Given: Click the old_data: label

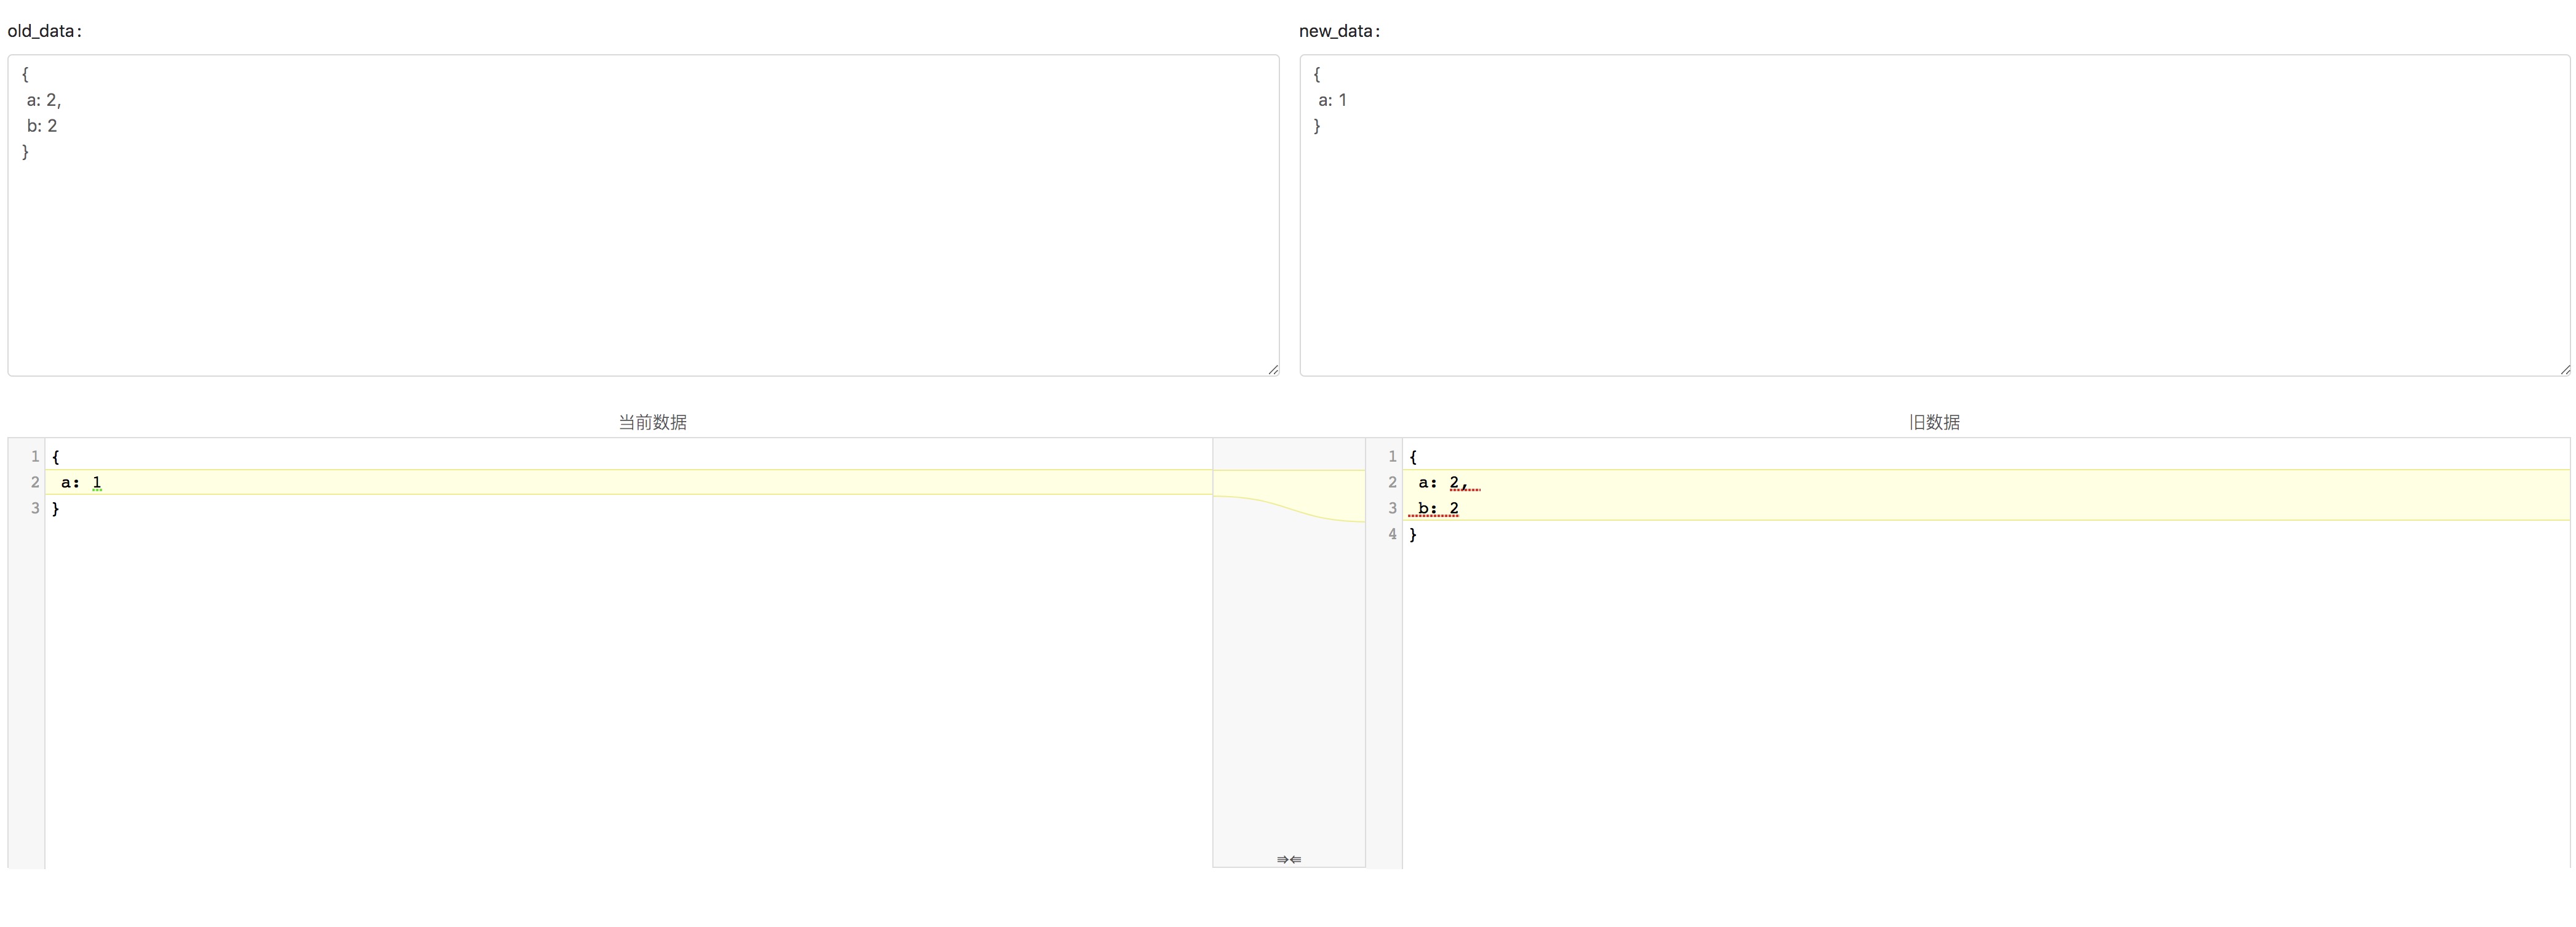Looking at the screenshot, I should pyautogui.click(x=45, y=31).
